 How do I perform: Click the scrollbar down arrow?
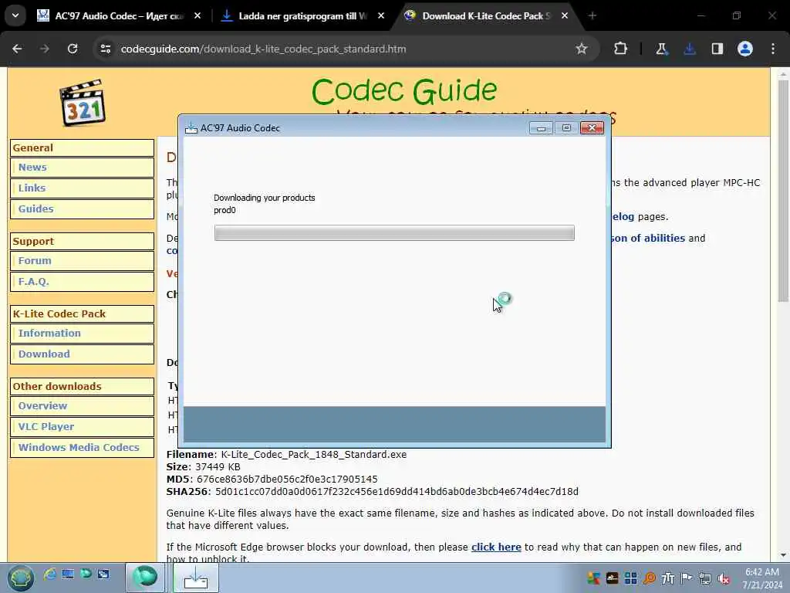783,556
